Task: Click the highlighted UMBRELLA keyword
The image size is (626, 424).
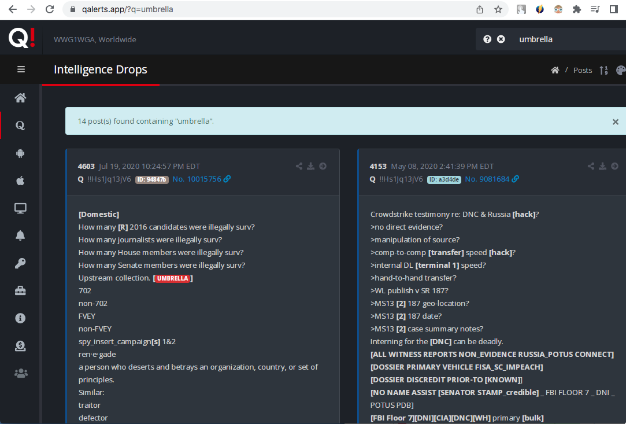Action: (172, 278)
